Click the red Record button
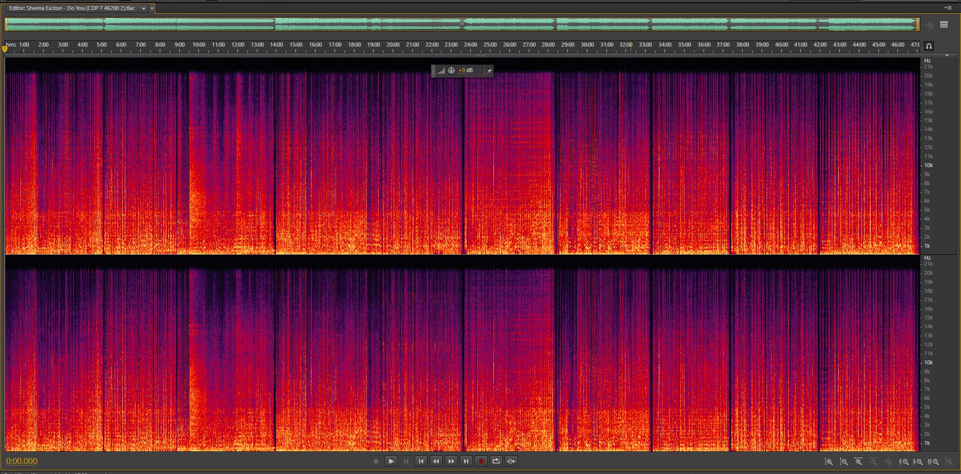 (481, 461)
